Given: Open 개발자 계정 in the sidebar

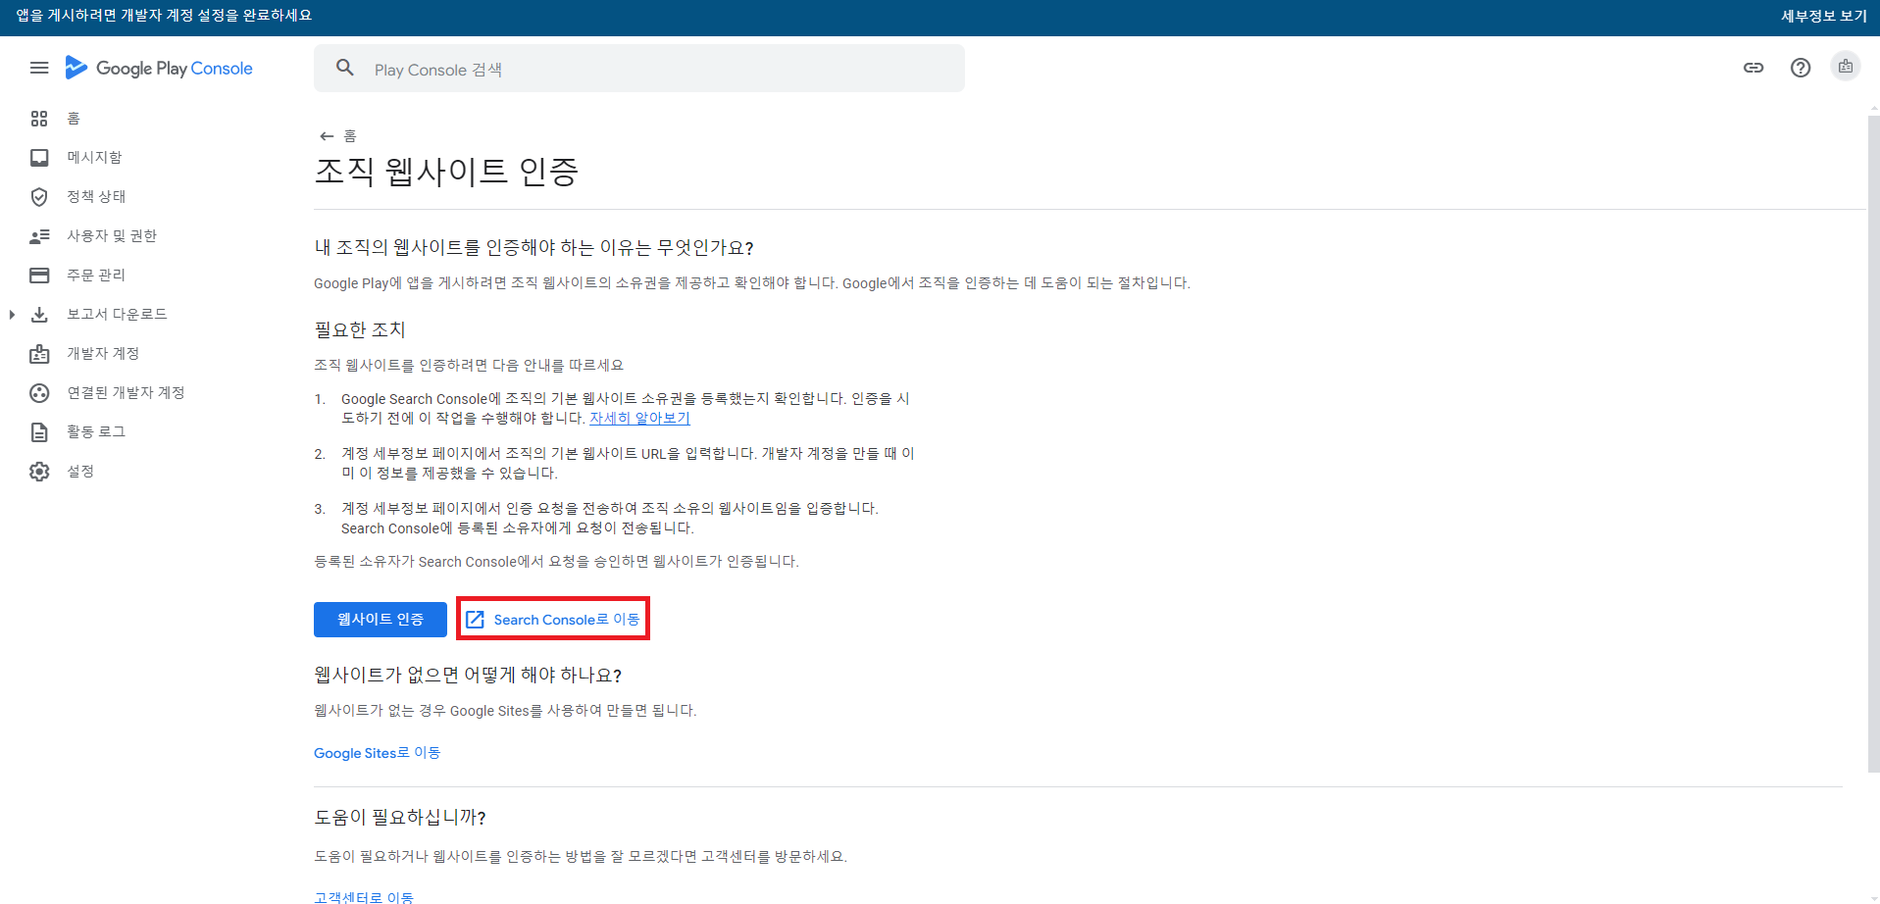Looking at the screenshot, I should (x=103, y=354).
